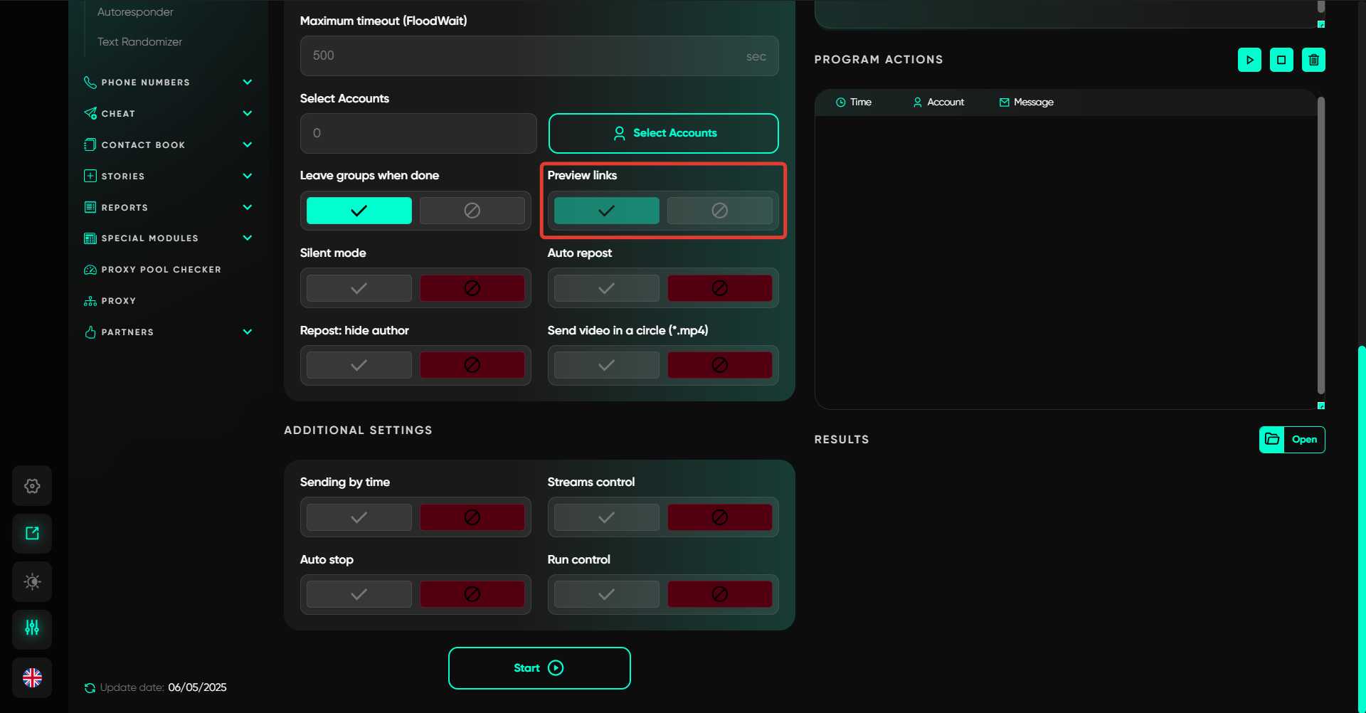Click the sliders icon in left bar
The width and height of the screenshot is (1366, 713).
(32, 628)
